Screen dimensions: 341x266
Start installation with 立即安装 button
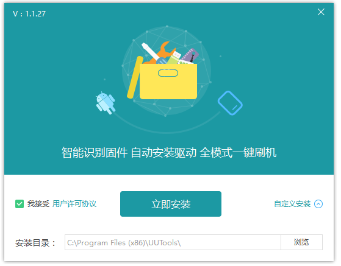pos(171,204)
